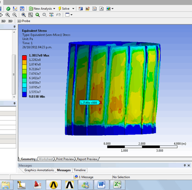192x190 pixels.
Task: Click the red maximum legend color band
Action: 24,57
